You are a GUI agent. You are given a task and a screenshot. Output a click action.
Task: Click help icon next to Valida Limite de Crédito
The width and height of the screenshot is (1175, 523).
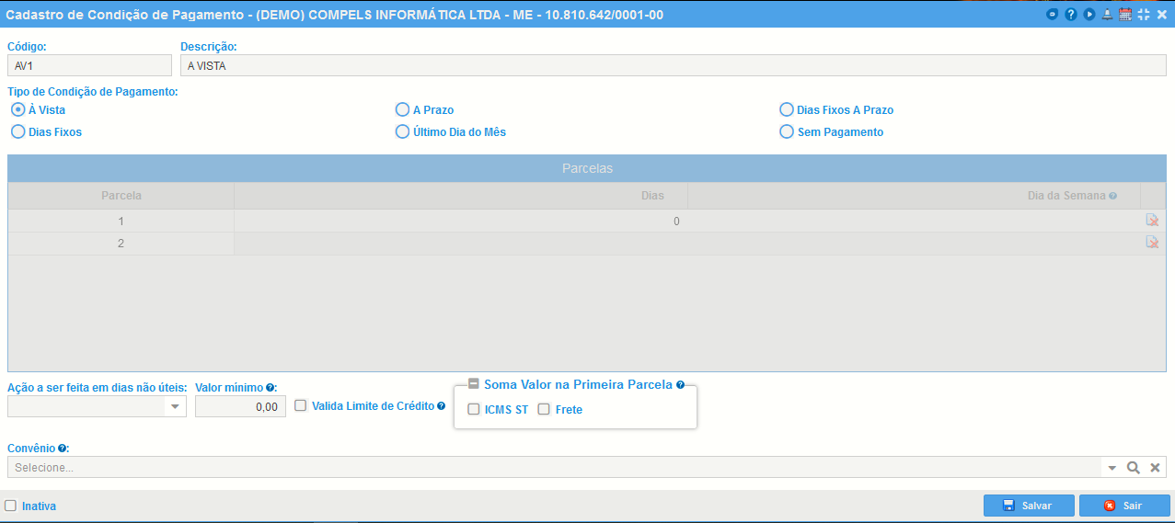click(x=442, y=405)
